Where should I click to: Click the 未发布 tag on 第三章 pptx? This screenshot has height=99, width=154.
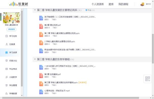pos(82,82)
